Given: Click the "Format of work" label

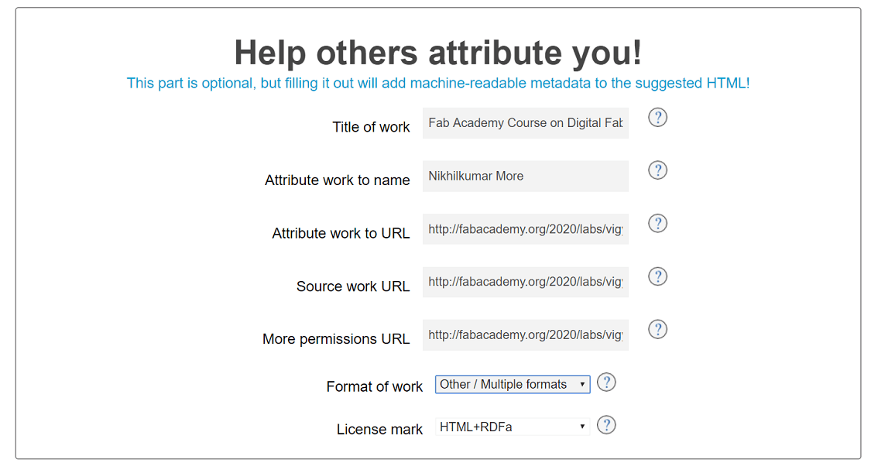Looking at the screenshot, I should click(x=374, y=387).
